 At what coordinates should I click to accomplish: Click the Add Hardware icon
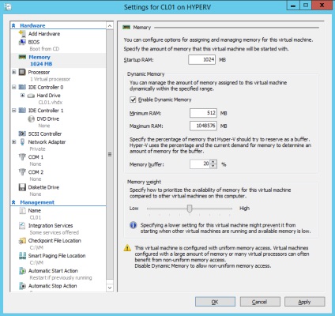point(22,34)
